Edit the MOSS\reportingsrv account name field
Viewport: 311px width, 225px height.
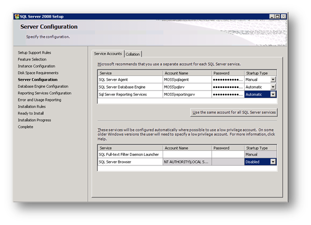pos(187,94)
